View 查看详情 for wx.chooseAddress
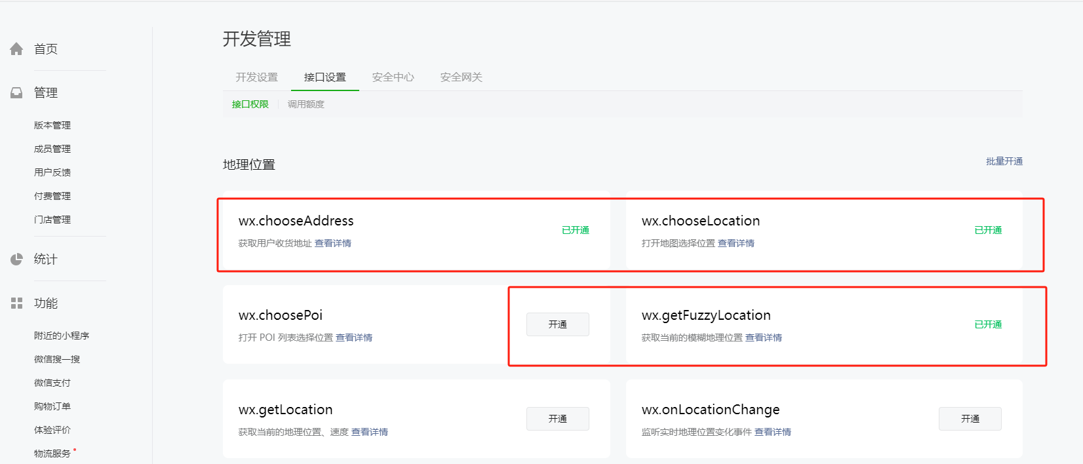The width and height of the screenshot is (1083, 464). coord(333,243)
